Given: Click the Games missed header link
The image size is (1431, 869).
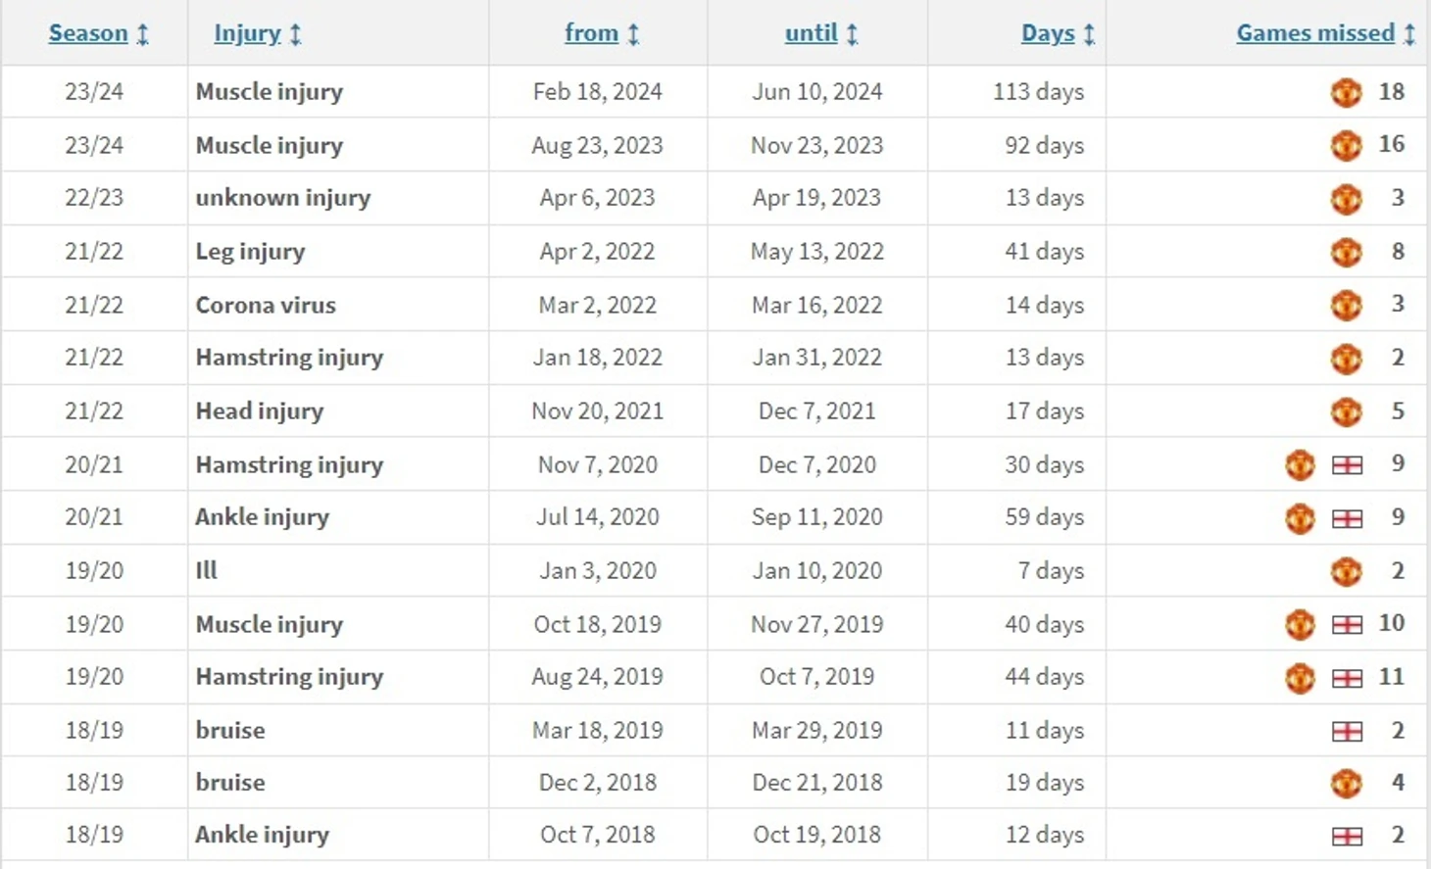Looking at the screenshot, I should pos(1314,33).
